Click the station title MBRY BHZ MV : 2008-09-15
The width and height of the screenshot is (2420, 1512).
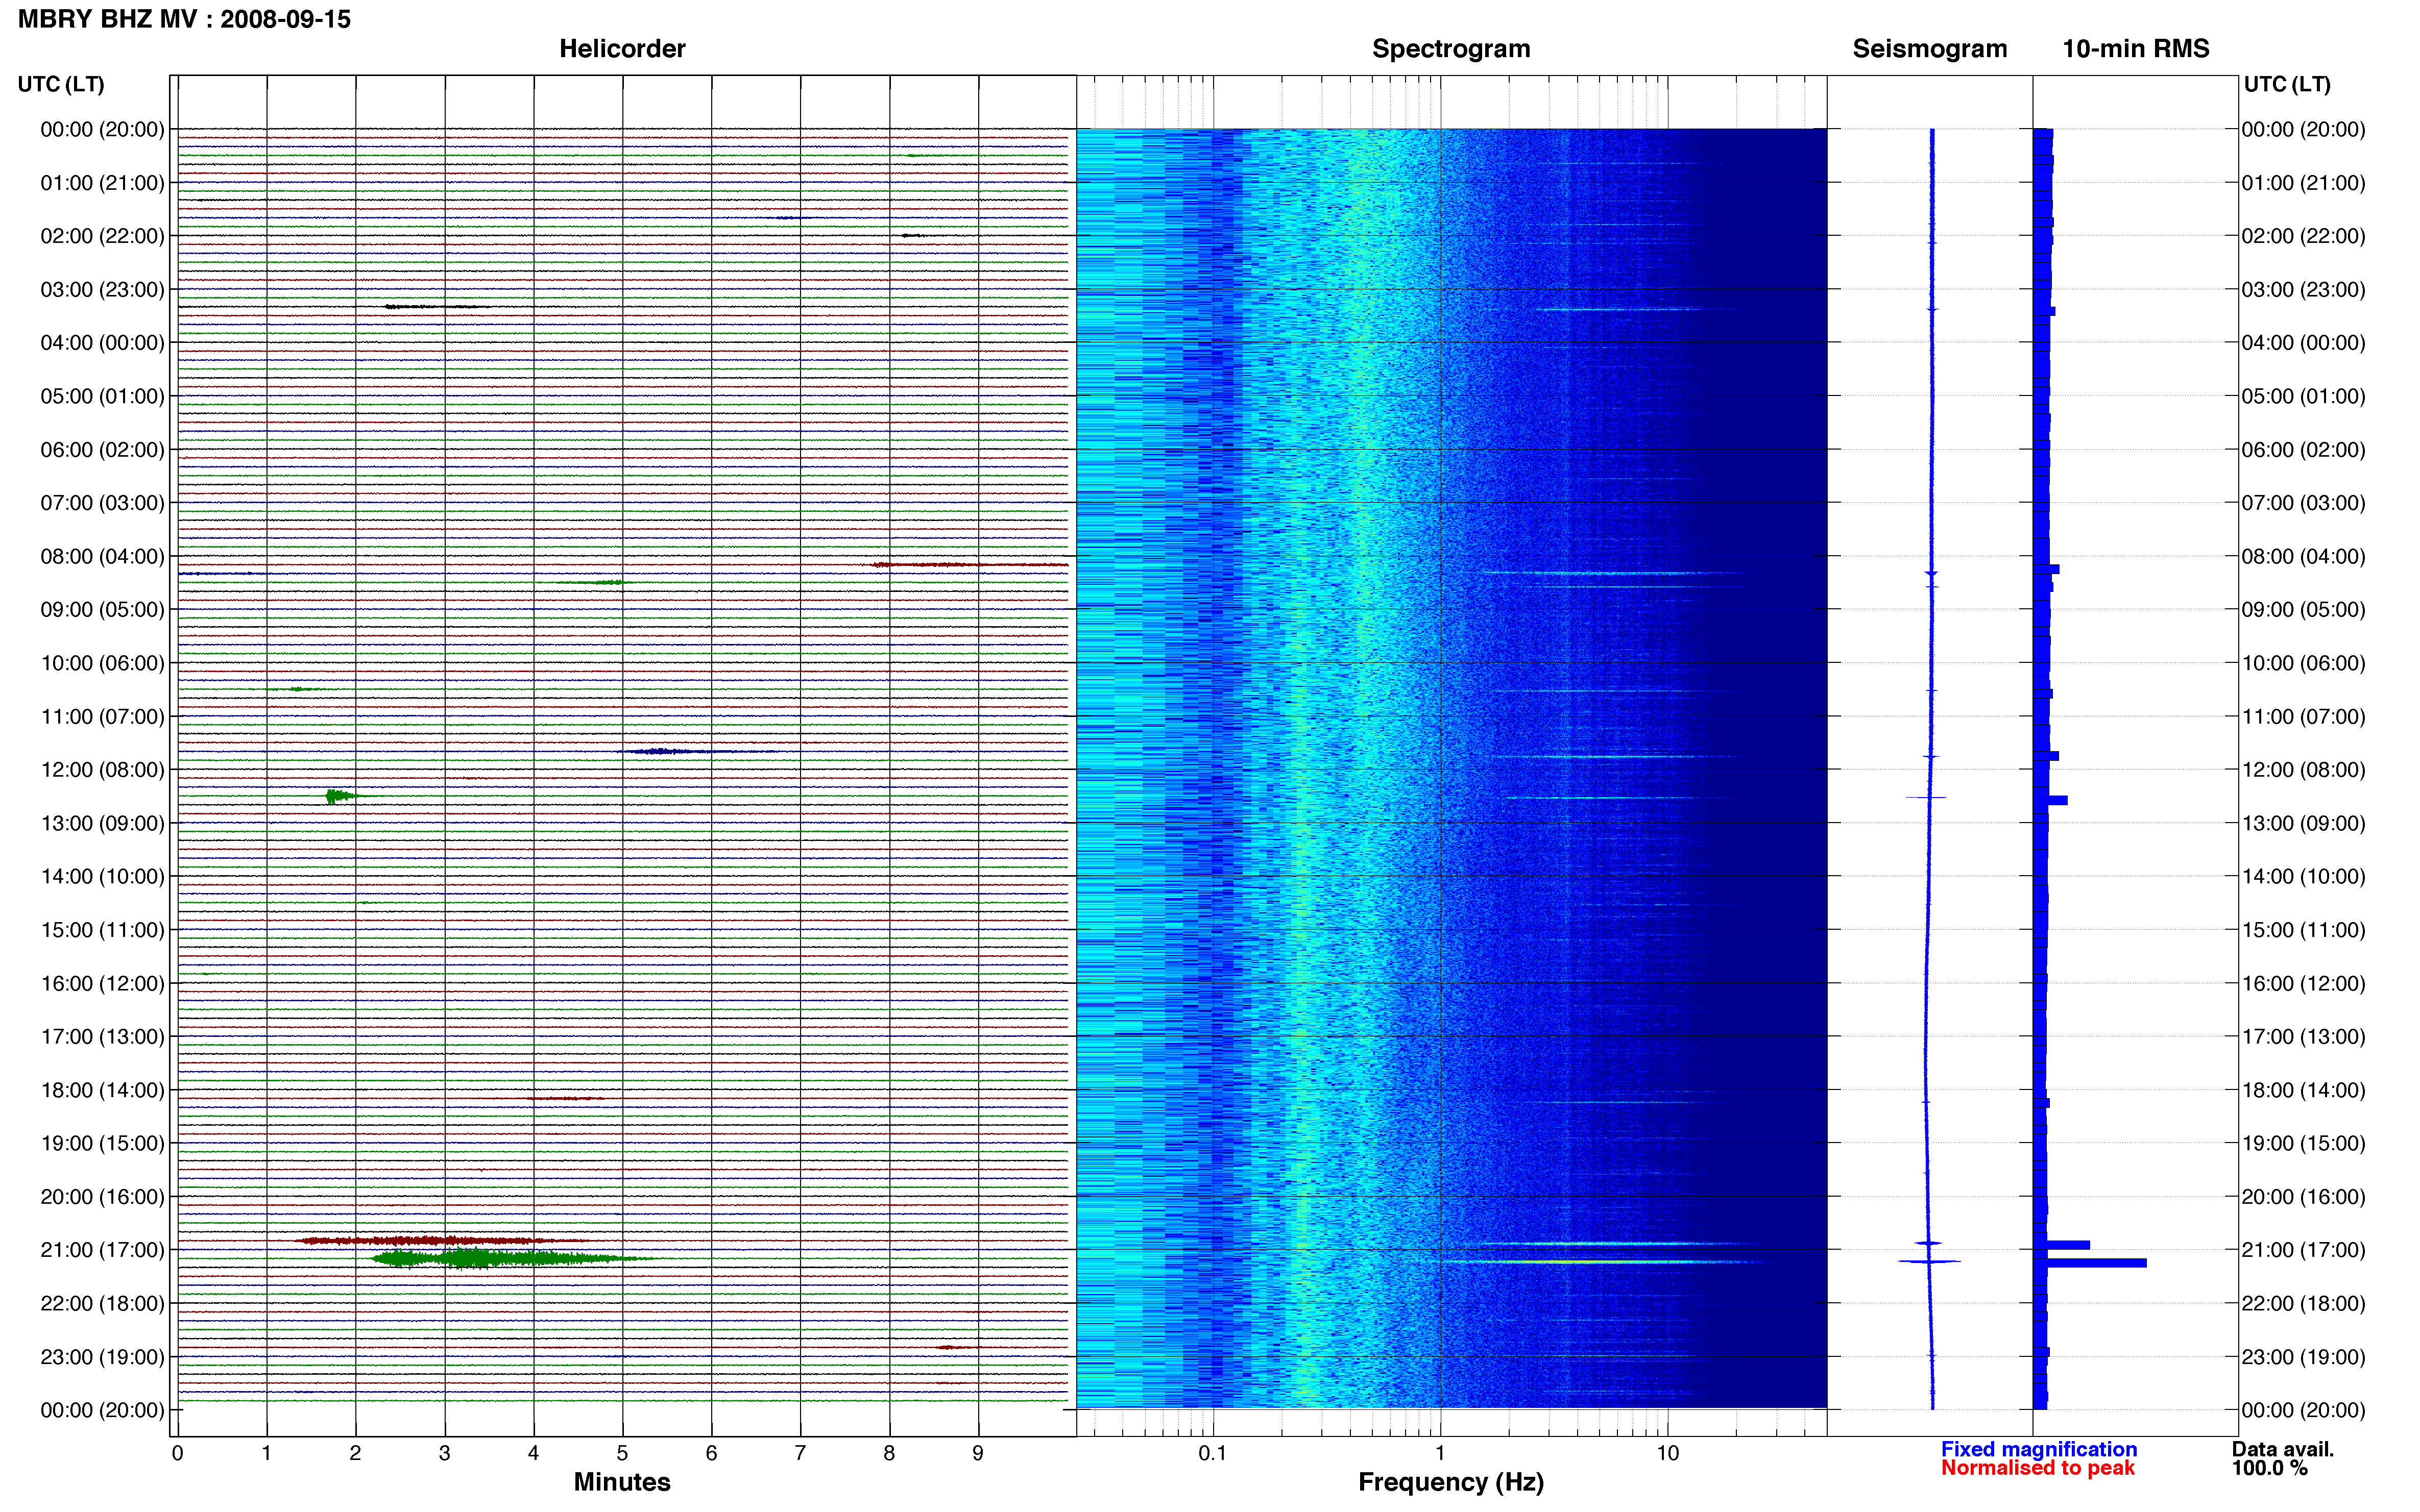[184, 19]
